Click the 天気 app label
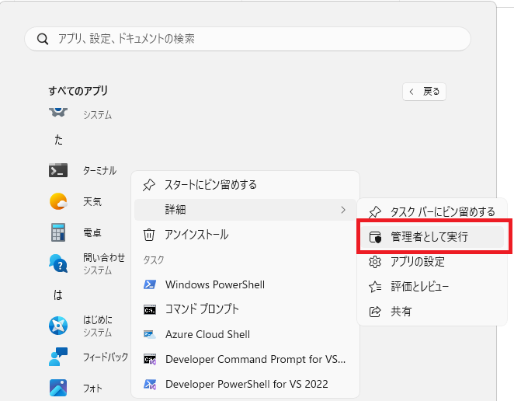Screen dimensions: 514x401 click(92, 201)
